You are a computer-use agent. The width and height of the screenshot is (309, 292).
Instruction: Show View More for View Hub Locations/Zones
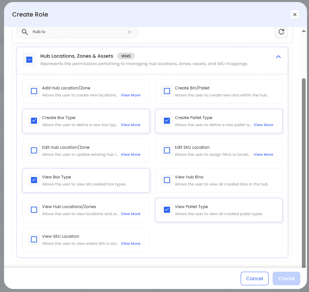[x=131, y=214]
